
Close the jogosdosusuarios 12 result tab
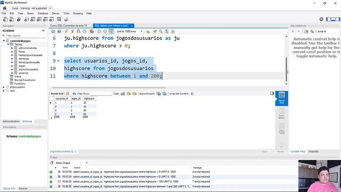(76, 151)
